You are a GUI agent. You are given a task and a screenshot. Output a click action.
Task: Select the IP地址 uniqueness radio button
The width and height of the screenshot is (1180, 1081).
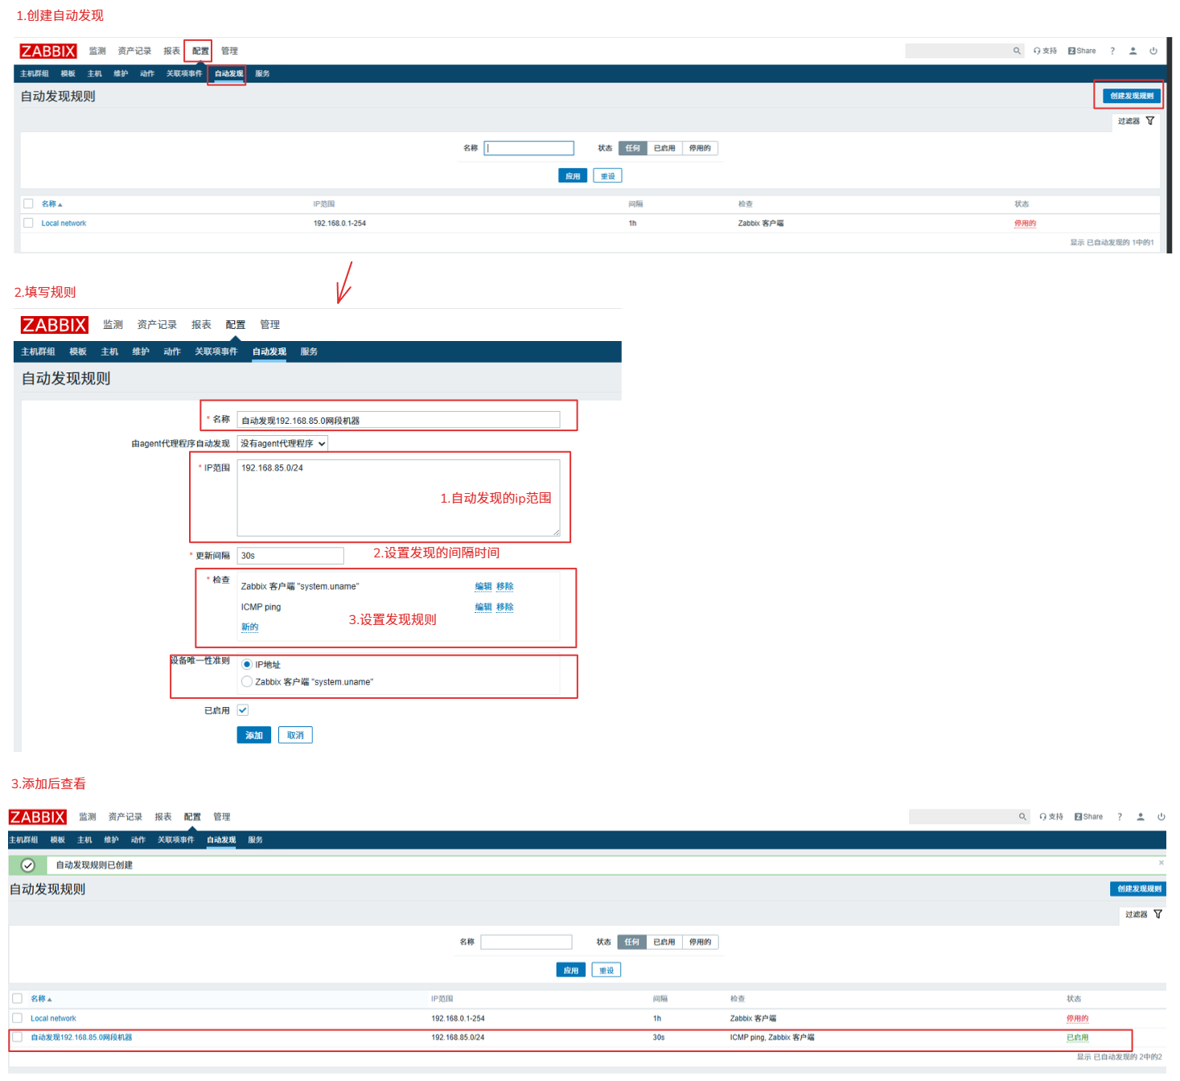coord(247,664)
